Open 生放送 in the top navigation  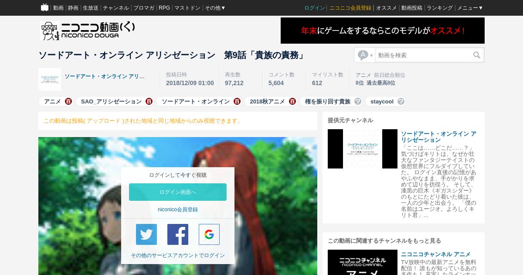(91, 8)
